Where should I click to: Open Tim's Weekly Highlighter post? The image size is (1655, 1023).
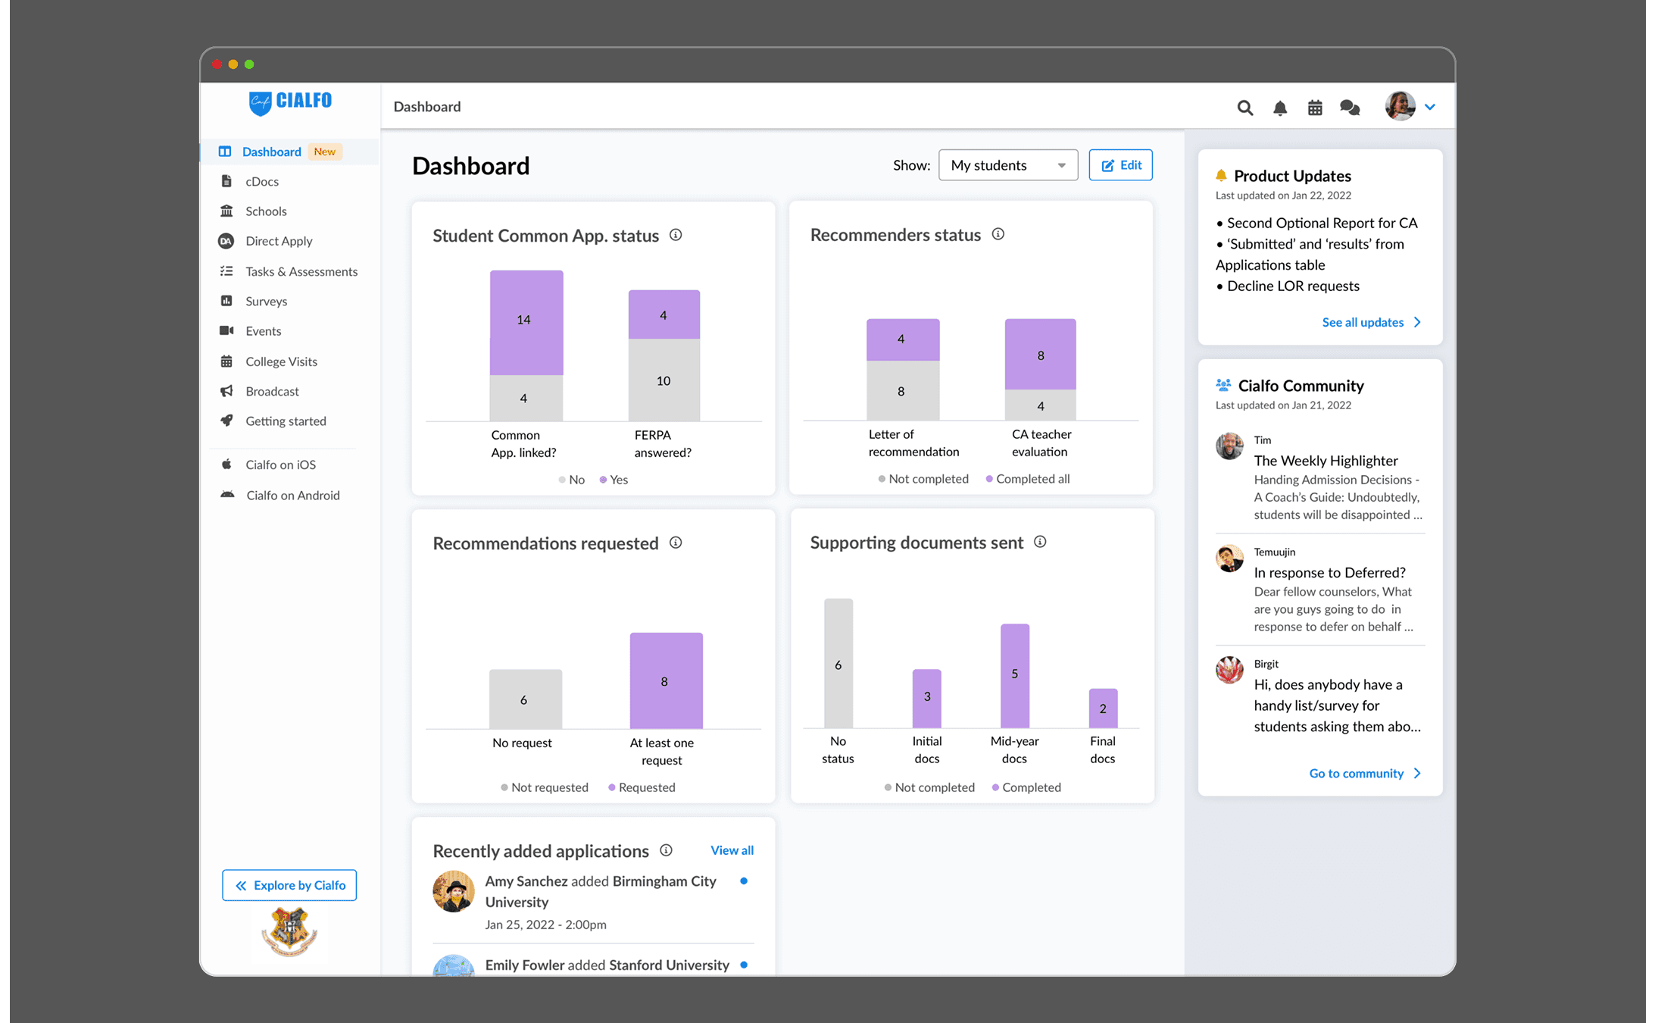(x=1326, y=461)
